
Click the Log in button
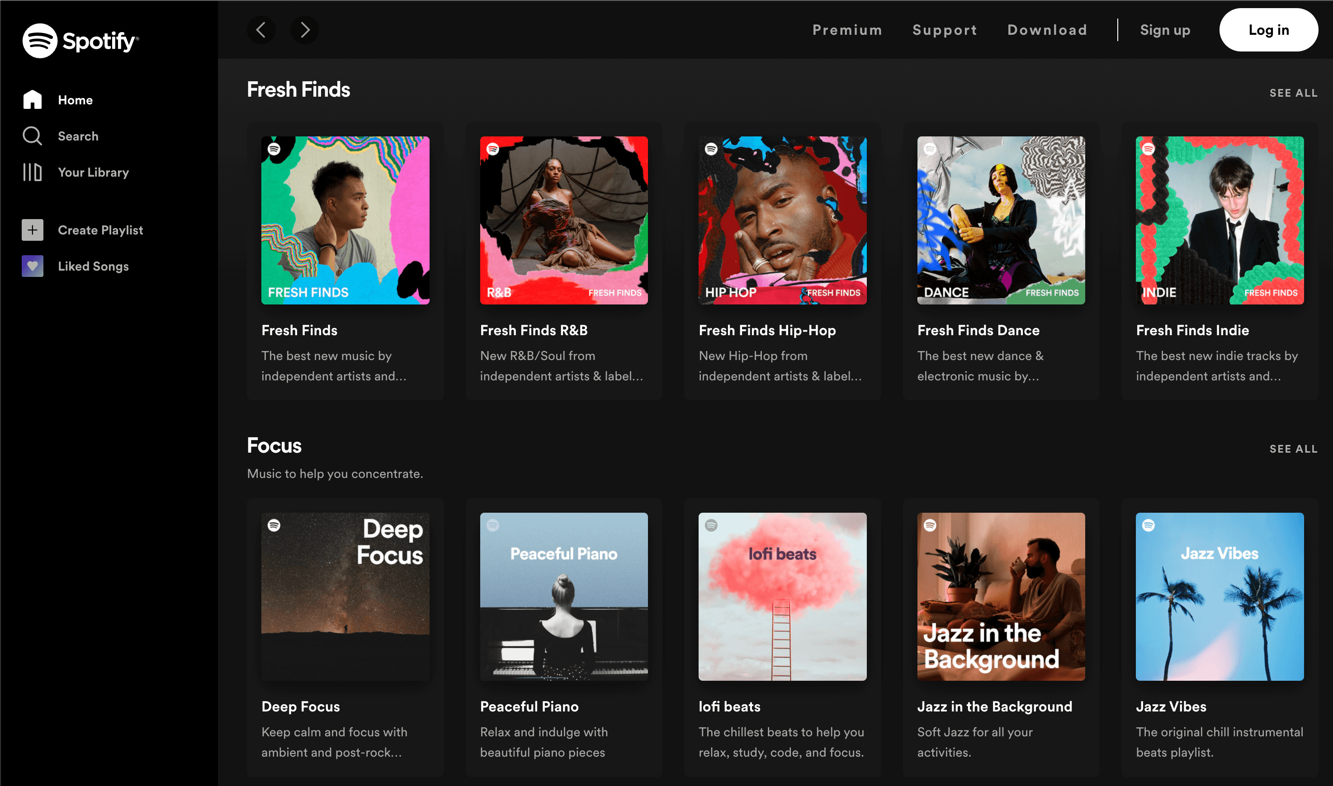point(1268,30)
